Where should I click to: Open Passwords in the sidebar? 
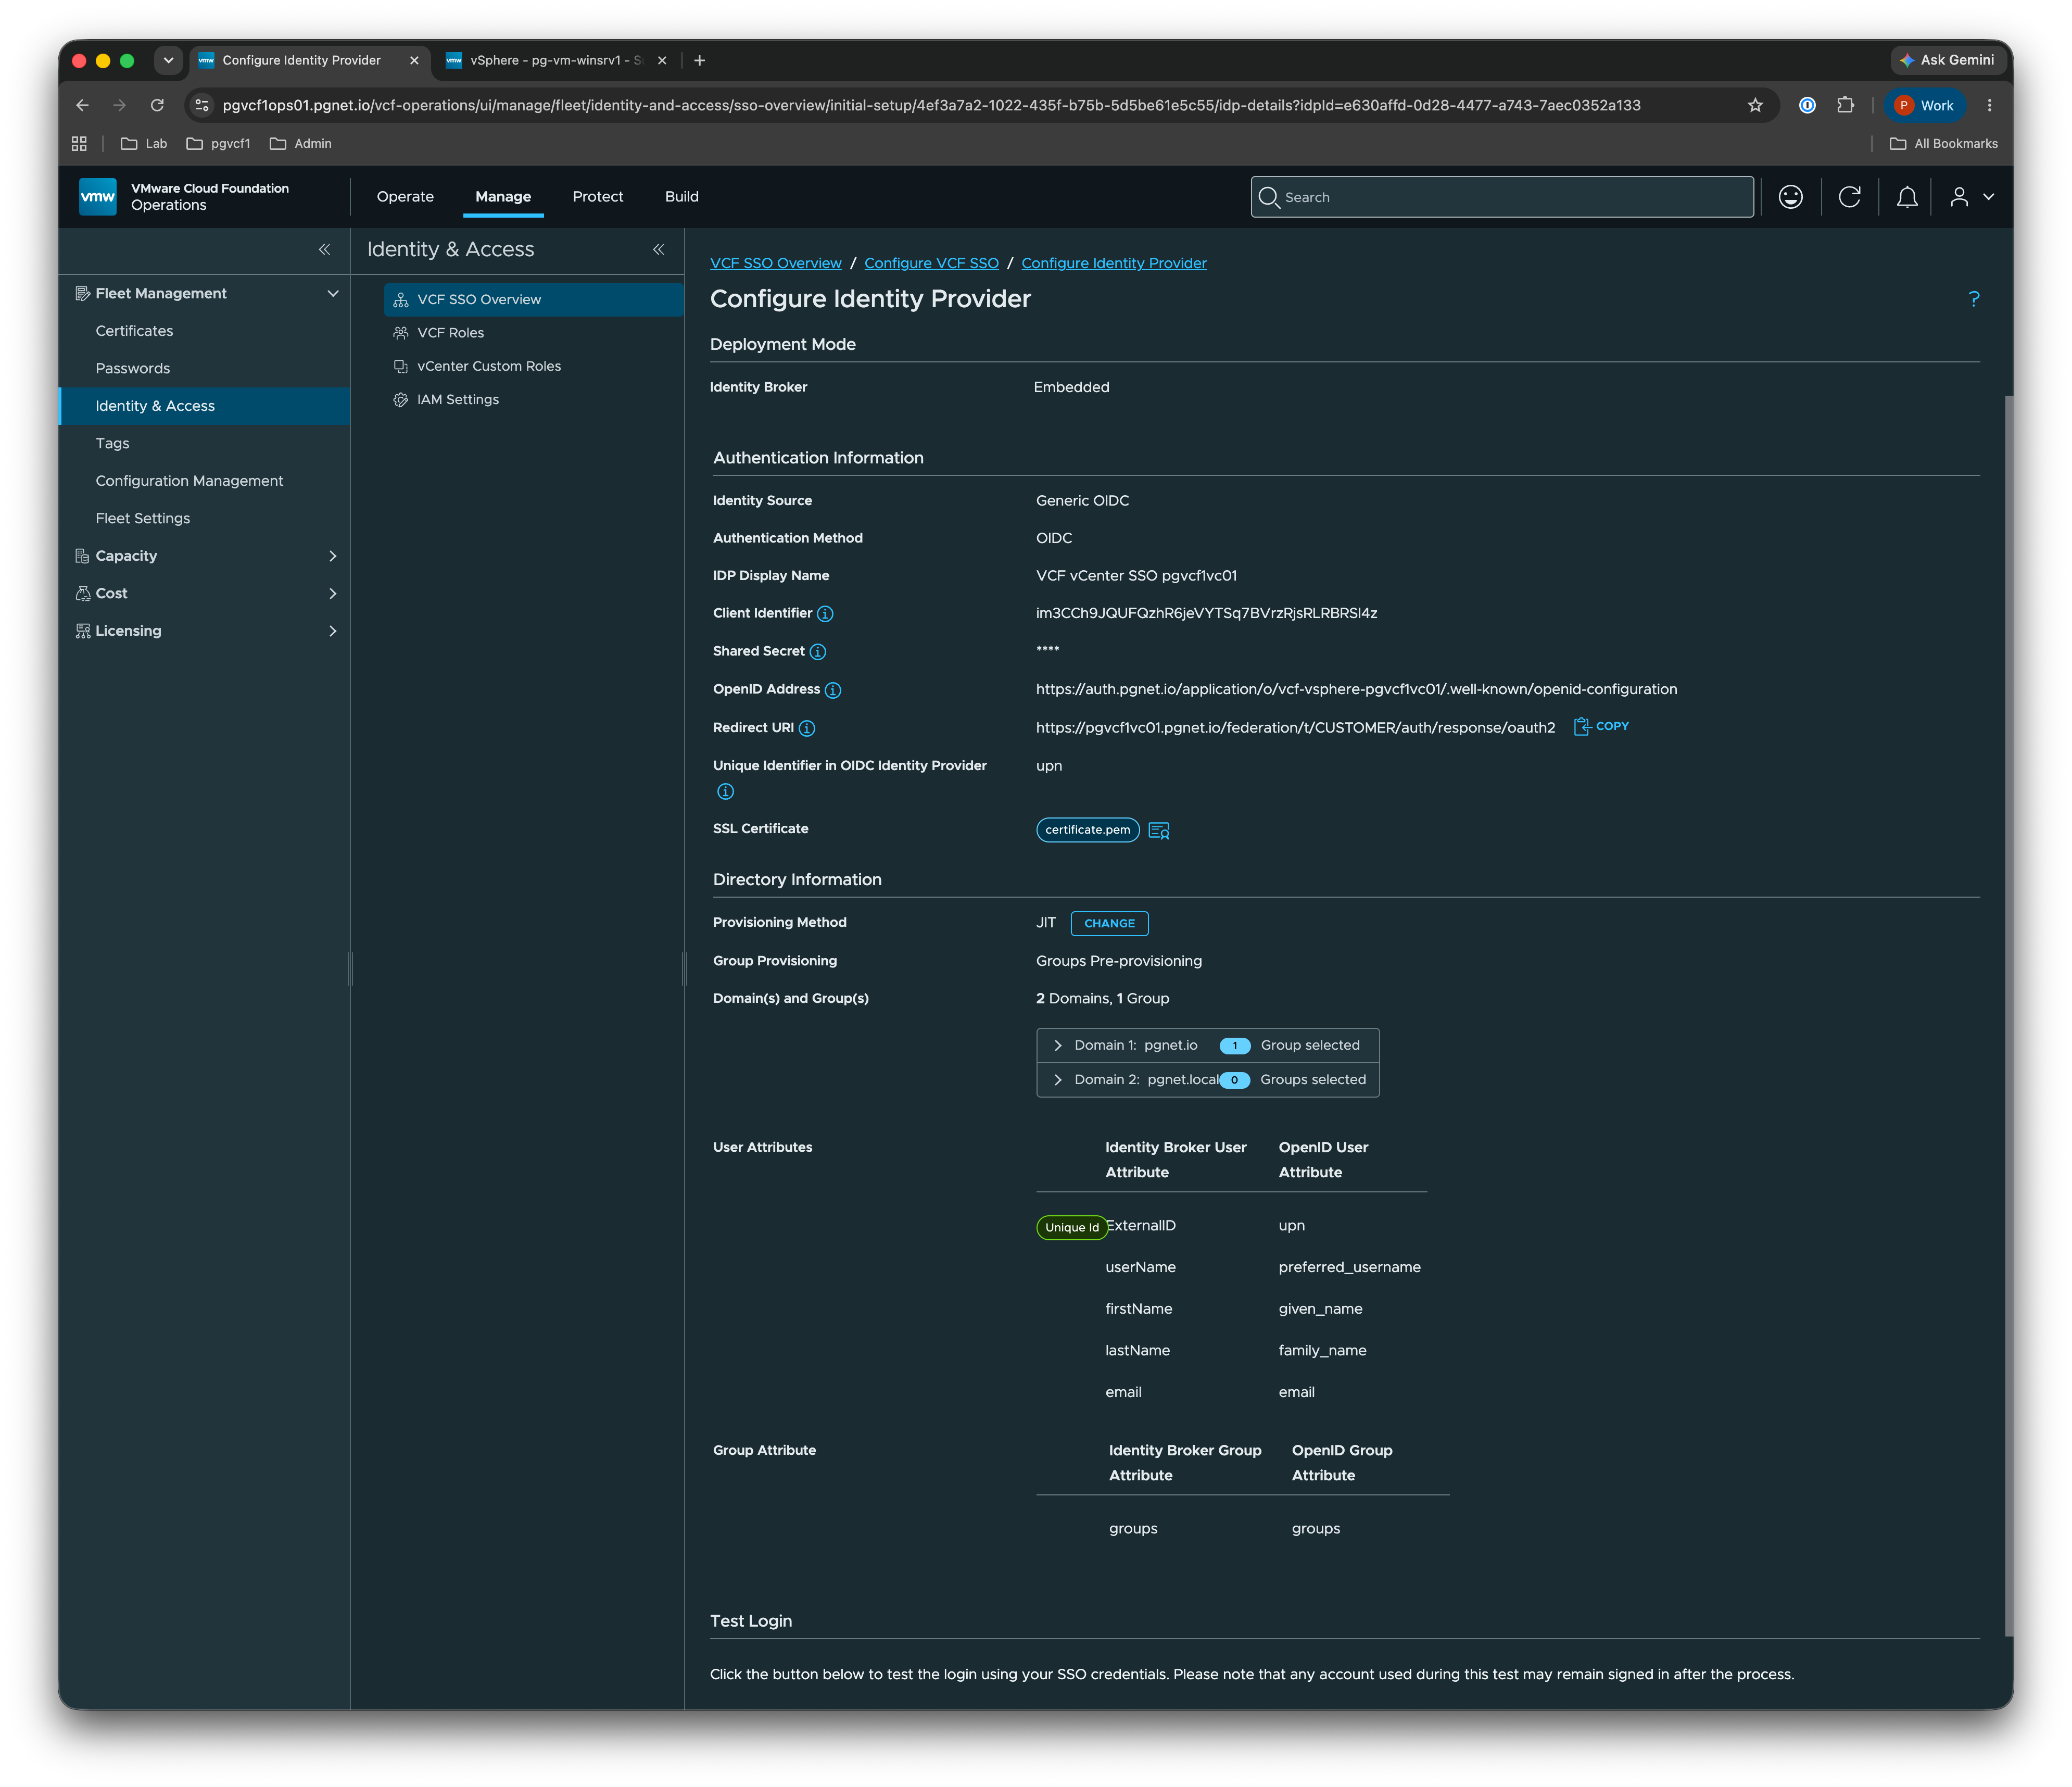click(133, 369)
